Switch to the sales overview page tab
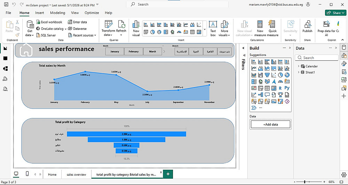 pyautogui.click(x=76, y=174)
